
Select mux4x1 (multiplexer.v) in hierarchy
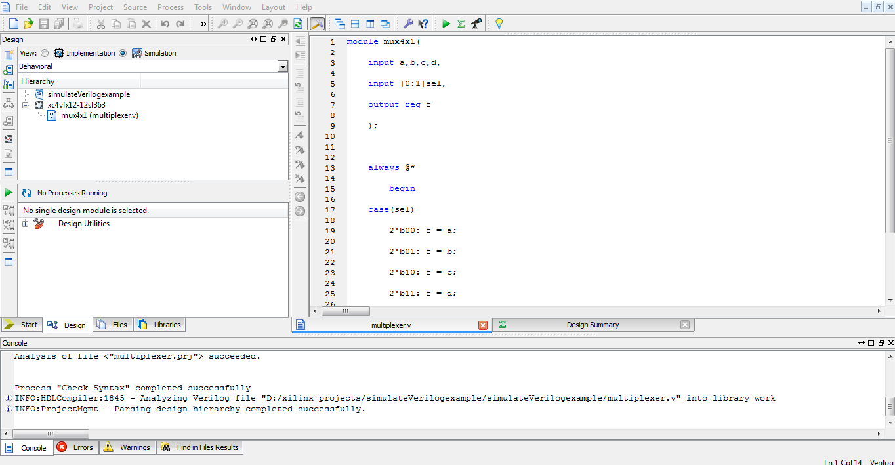(99, 115)
